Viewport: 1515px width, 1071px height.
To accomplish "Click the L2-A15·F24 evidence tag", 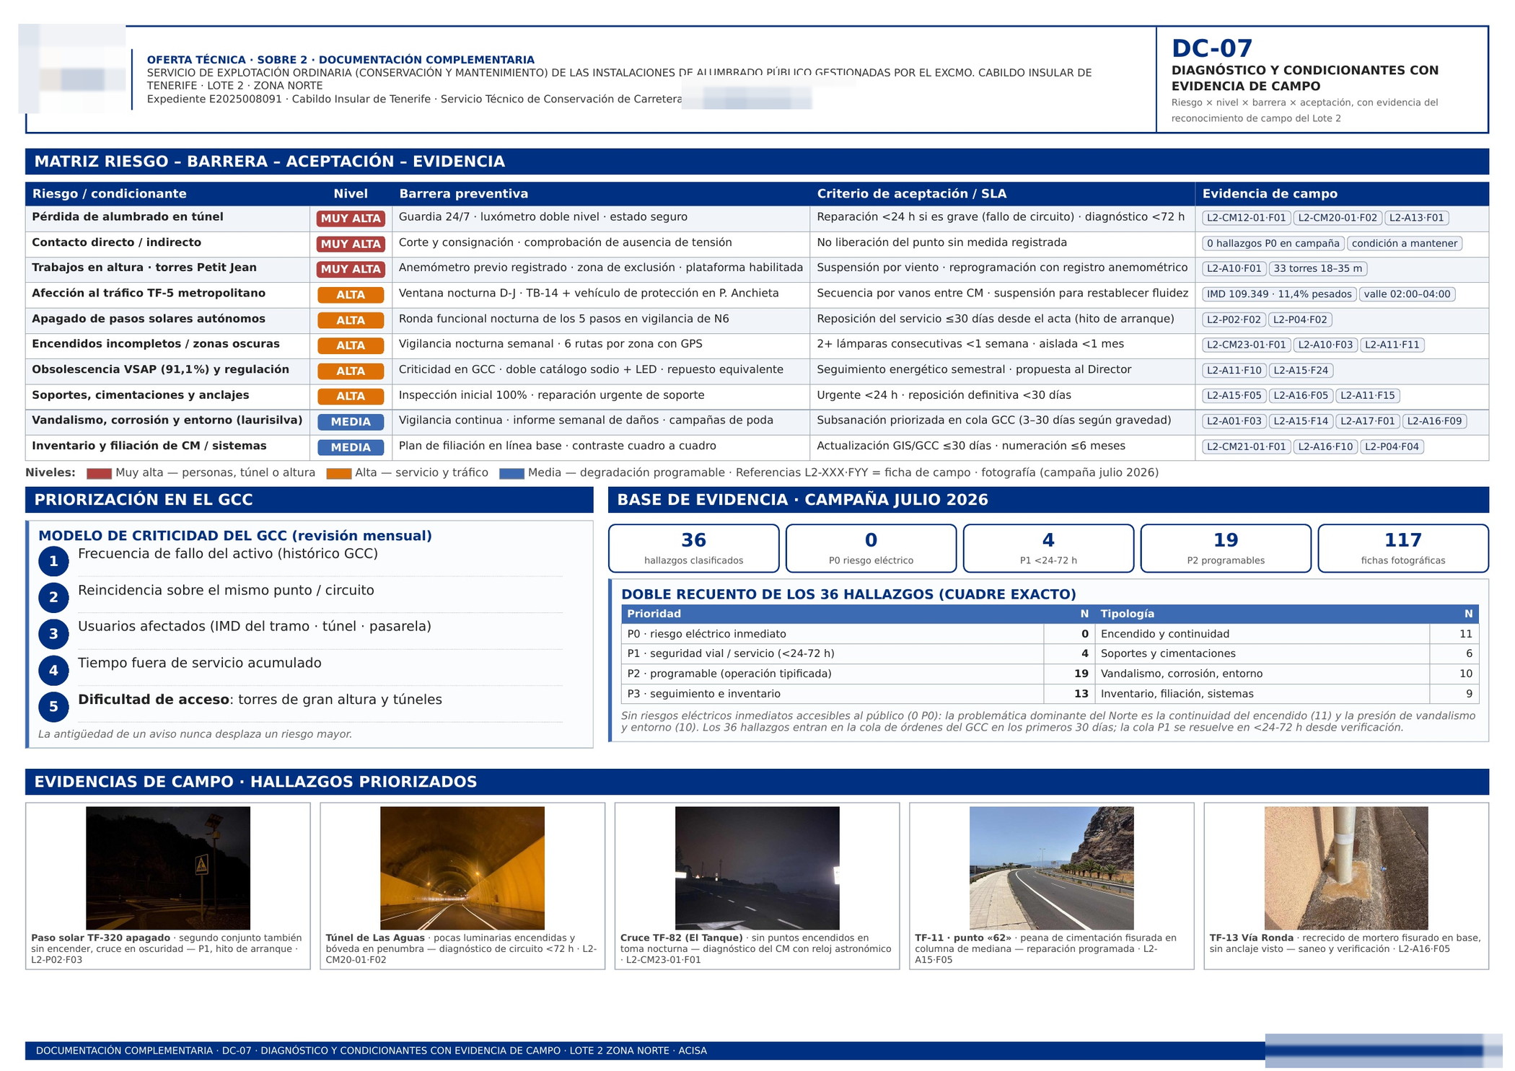I will (1301, 370).
